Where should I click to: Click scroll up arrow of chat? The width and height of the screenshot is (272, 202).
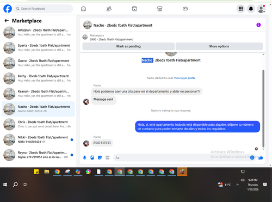(263, 54)
